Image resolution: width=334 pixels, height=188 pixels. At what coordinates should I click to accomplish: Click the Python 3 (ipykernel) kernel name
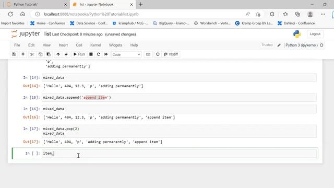302,45
